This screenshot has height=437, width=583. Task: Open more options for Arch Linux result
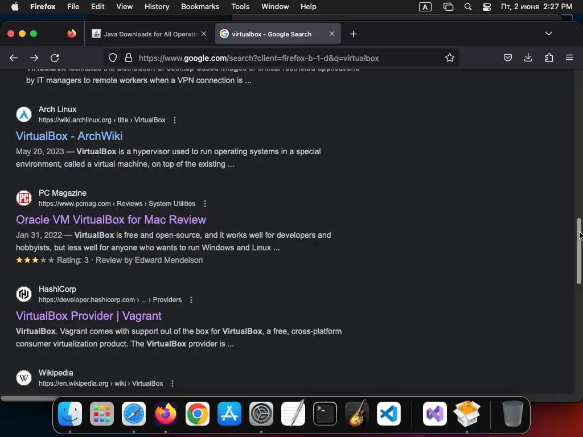[174, 120]
